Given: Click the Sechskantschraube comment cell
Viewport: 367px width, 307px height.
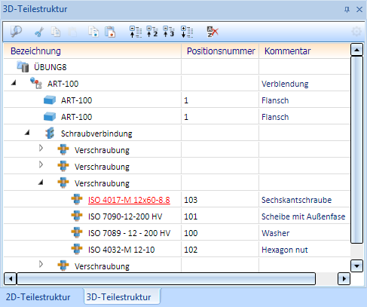Looking at the screenshot, I should point(304,200).
